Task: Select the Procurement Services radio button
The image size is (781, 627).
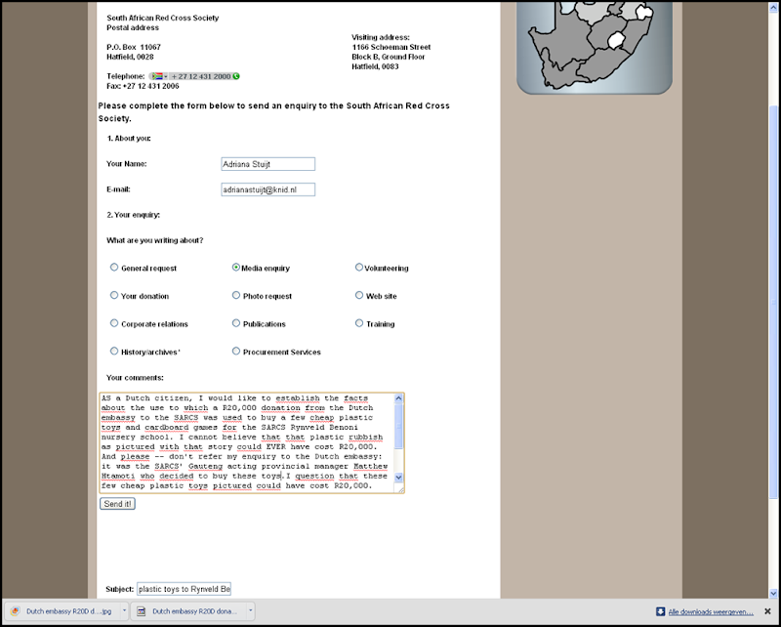Action: (x=236, y=351)
